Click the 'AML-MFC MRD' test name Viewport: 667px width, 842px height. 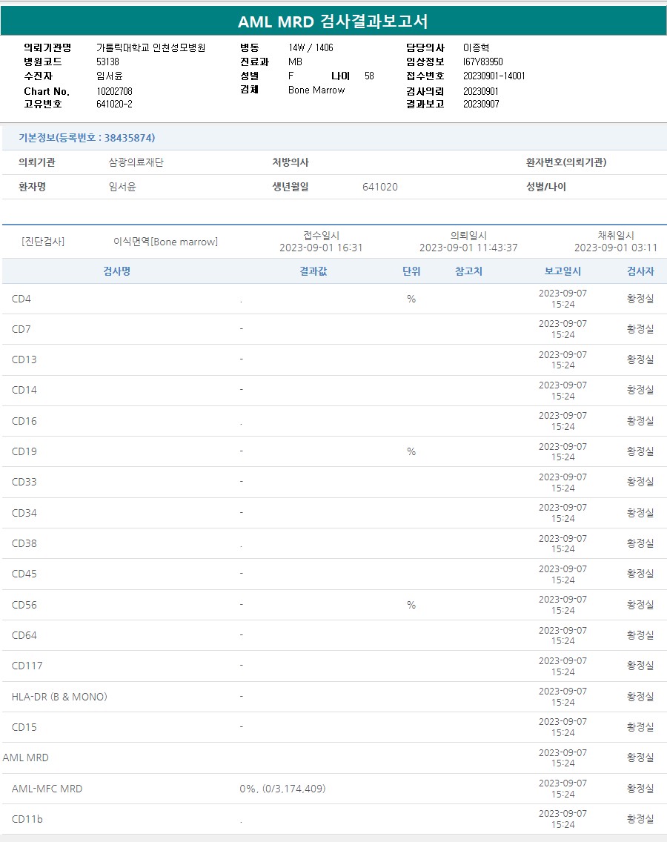coord(47,789)
